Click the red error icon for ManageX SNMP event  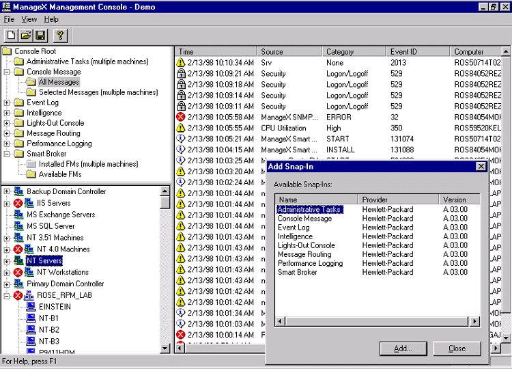181,118
